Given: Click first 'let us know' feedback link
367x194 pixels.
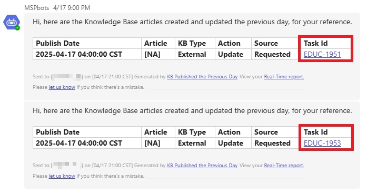Looking at the screenshot, I should [x=62, y=87].
